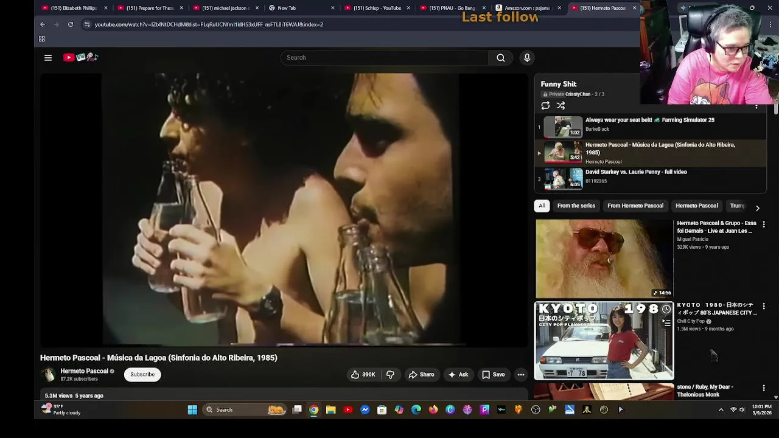This screenshot has width=779, height=438.
Task: Show more filter chips with right chevron
Action: [757, 208]
